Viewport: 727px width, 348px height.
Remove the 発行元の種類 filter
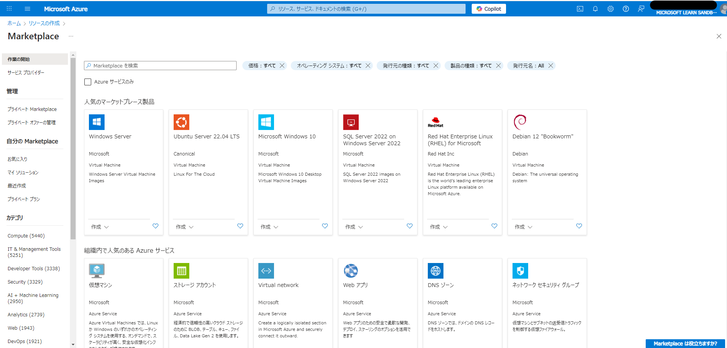[x=435, y=66]
